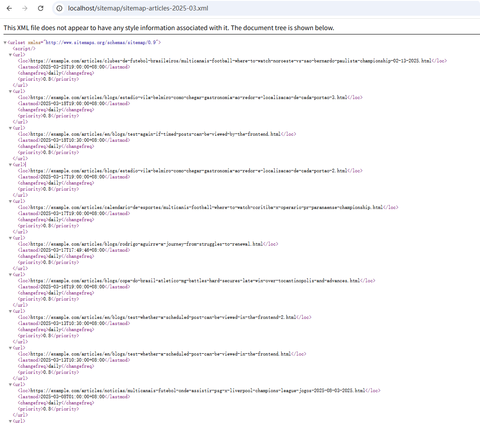Click priority 0.8 under the psg-x-liverpool url
The height and width of the screenshot is (424, 480).
point(49,409)
